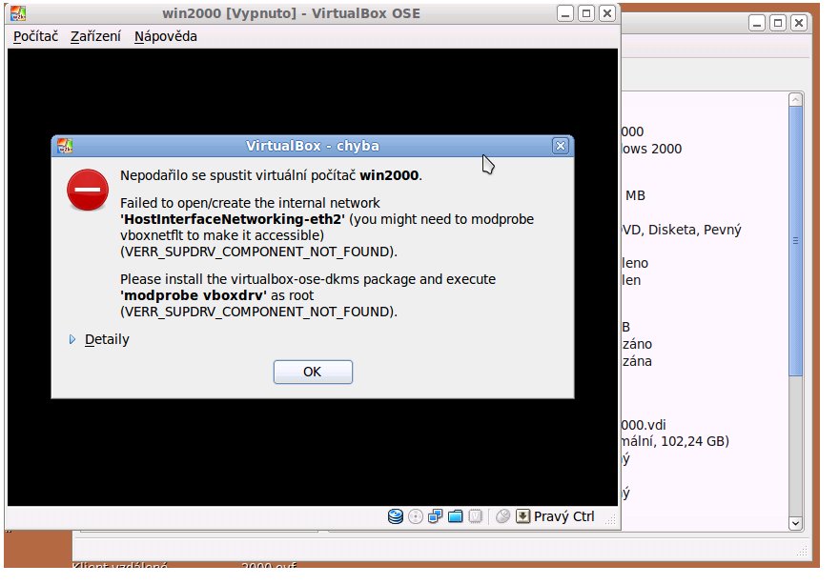This screenshot has height=585, width=839.
Task: Click the 'mální, 102,24 GB)' size text
Action: [x=675, y=441]
